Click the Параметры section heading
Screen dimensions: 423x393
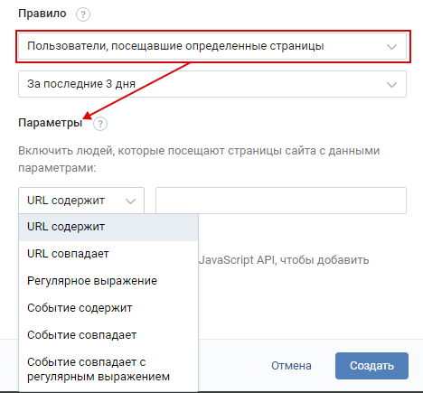[x=51, y=123]
